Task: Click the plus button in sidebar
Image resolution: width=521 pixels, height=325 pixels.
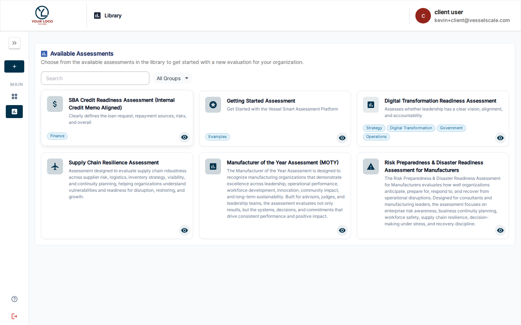Action: pos(14,66)
